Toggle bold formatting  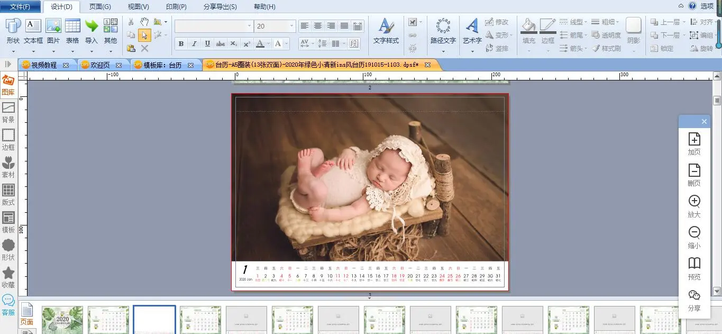(x=181, y=44)
